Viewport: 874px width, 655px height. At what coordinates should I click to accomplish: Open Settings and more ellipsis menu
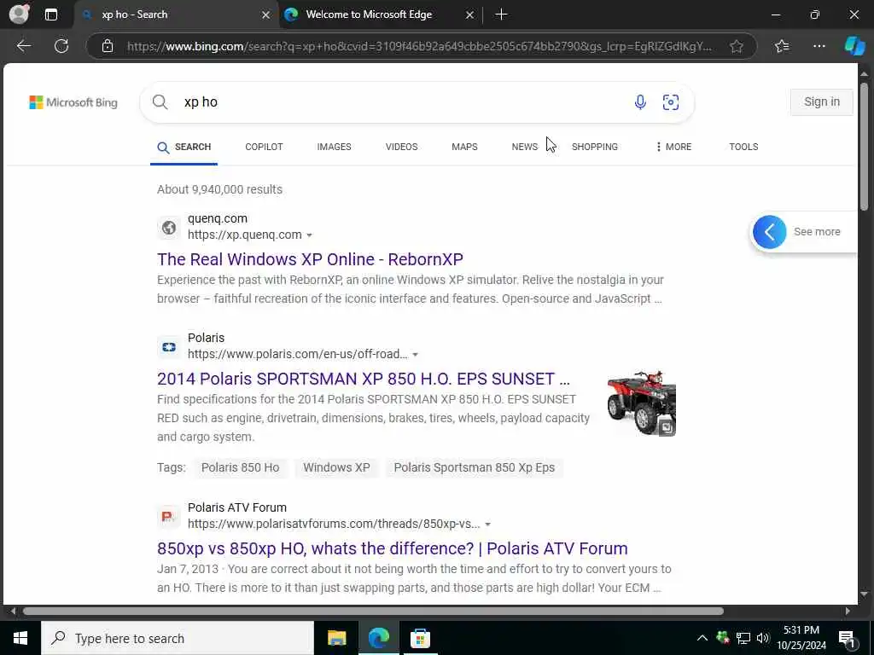819,46
